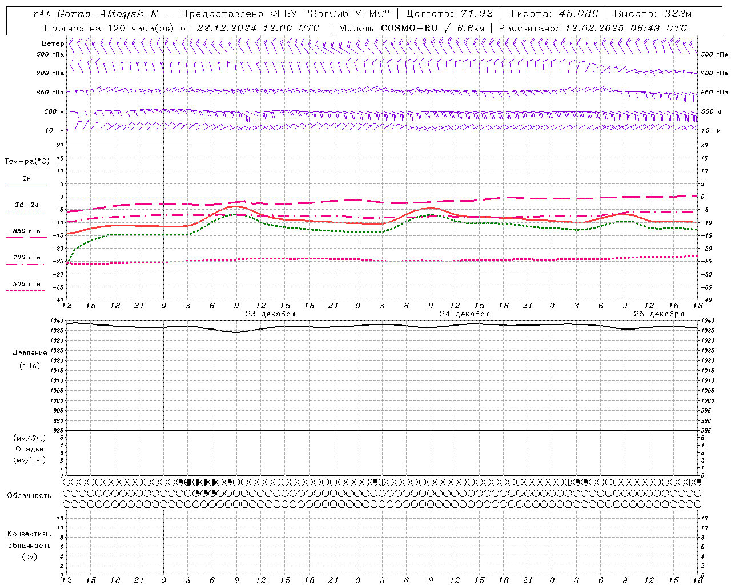Click the Широта: 45.086 value
The height and width of the screenshot is (585, 731).
[553, 14]
